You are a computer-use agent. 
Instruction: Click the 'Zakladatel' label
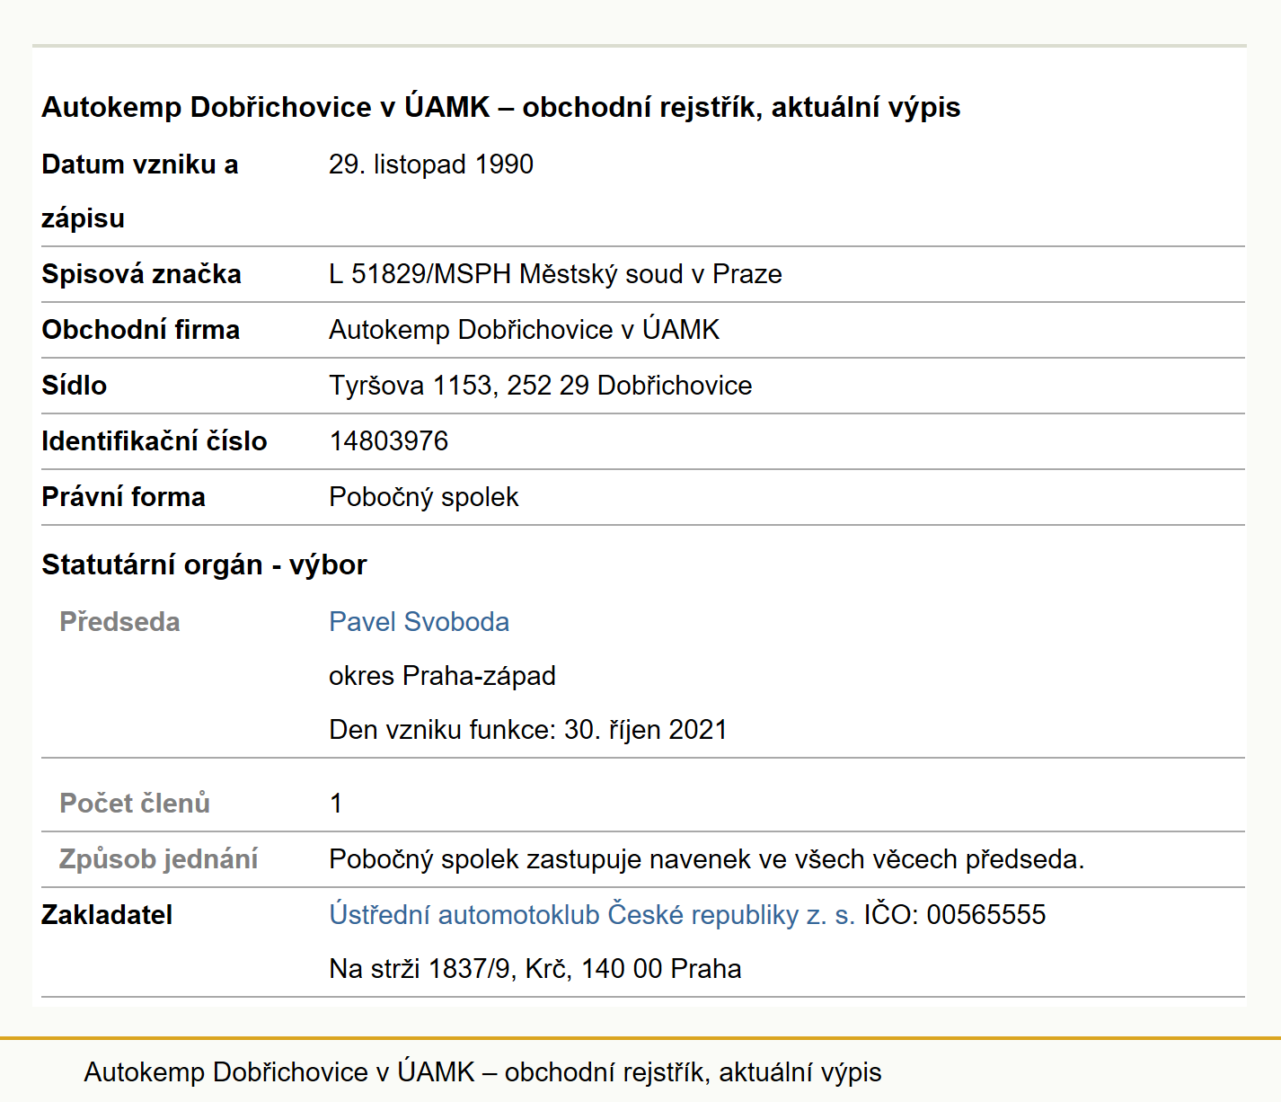coord(107,915)
